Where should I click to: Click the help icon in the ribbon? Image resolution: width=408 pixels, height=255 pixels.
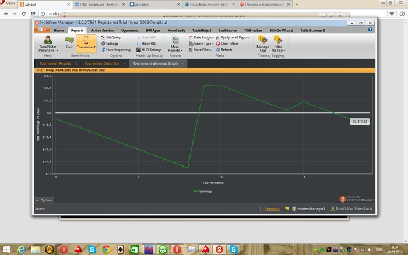pos(370,30)
